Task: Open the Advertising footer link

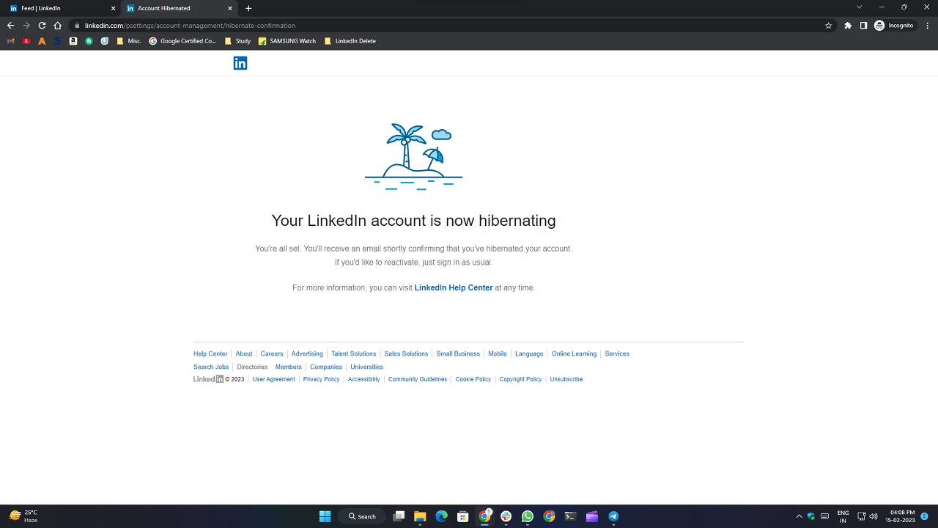Action: (x=307, y=353)
